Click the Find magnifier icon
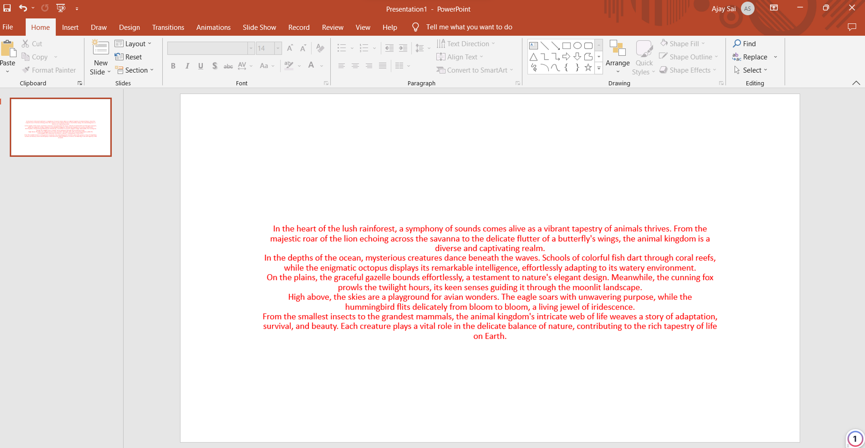The image size is (865, 448). click(737, 44)
